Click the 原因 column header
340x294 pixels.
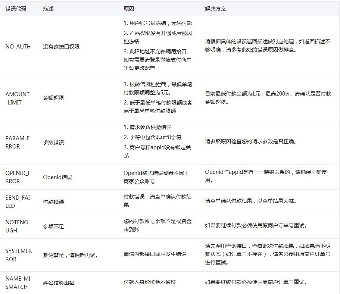[x=129, y=8]
